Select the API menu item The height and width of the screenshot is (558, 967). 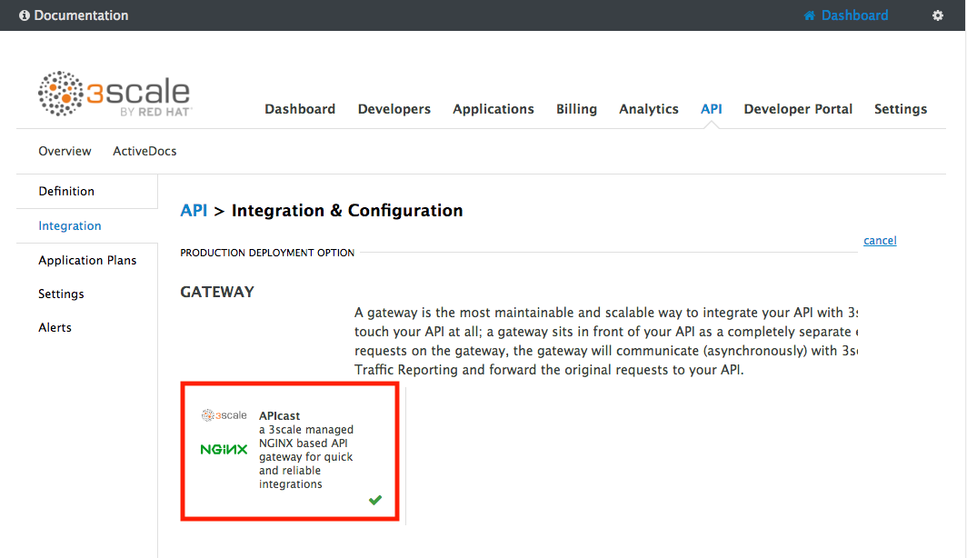pyautogui.click(x=711, y=109)
